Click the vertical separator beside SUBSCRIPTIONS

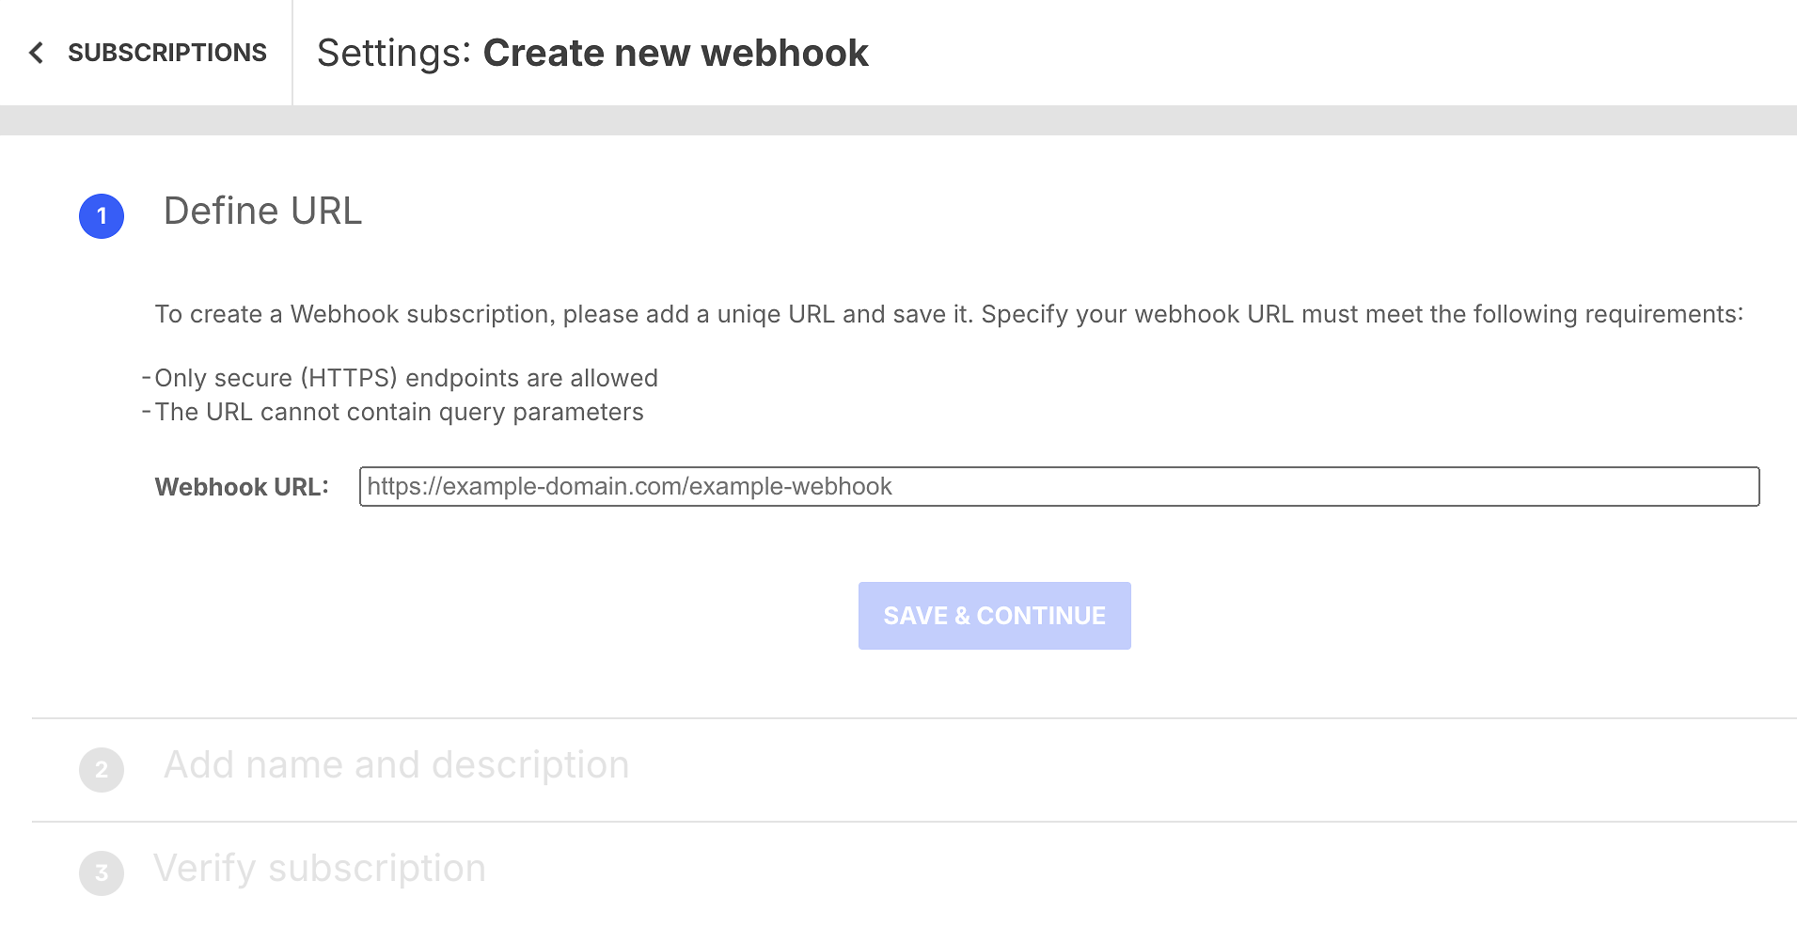292,53
